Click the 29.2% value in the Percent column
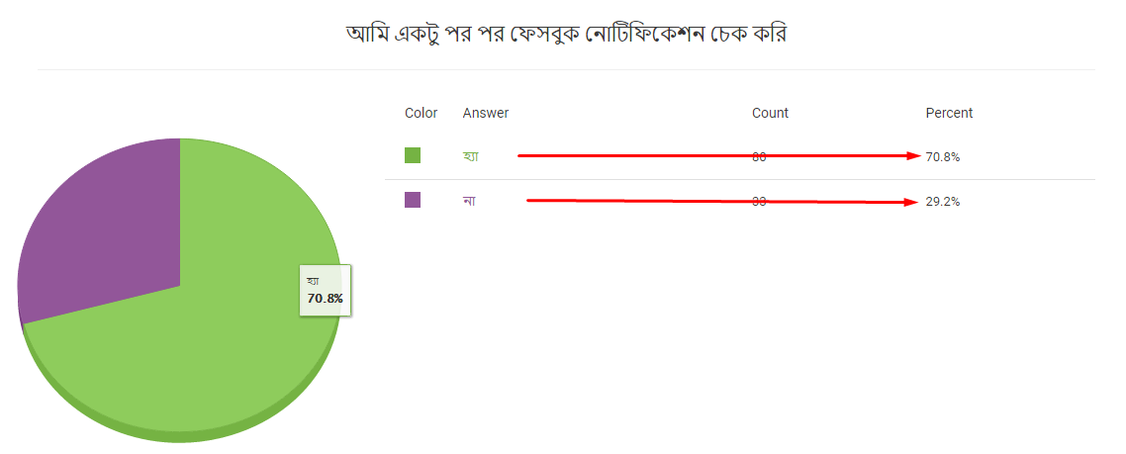 pos(942,202)
